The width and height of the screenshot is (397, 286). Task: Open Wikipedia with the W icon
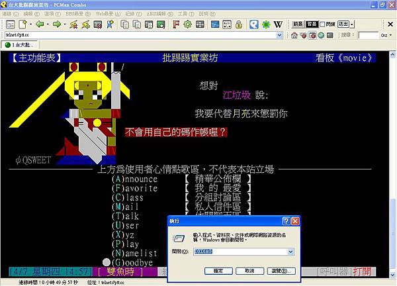point(278,24)
